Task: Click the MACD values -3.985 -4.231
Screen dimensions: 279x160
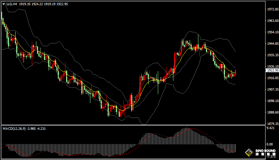Action: 37,128
